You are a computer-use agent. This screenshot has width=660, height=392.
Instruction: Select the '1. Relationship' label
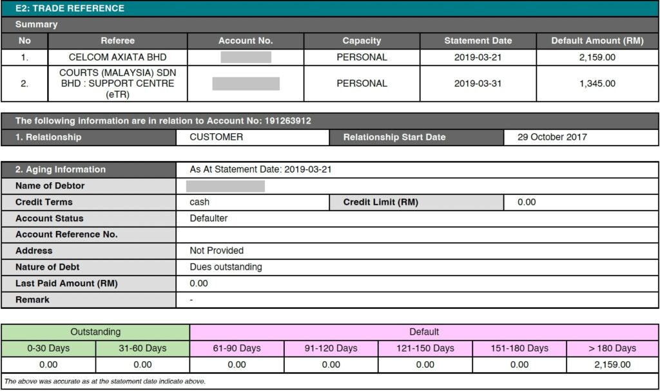click(48, 137)
